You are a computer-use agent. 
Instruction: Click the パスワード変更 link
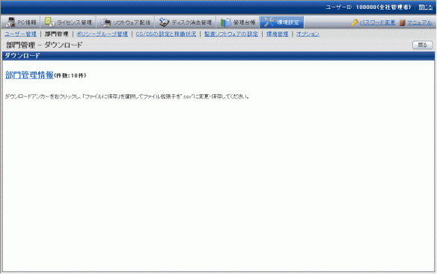[377, 22]
